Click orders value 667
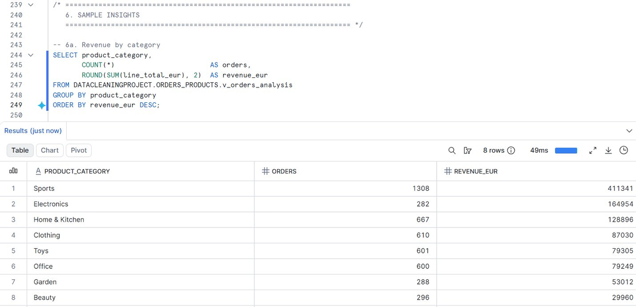Screen dimensions: 636x307 (x=423, y=220)
